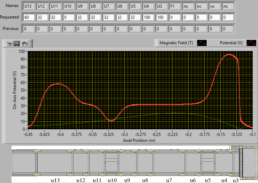Edit the Requested value for F1
Image resolution: width=258 pixels, height=183 pixels.
tap(175, 17)
